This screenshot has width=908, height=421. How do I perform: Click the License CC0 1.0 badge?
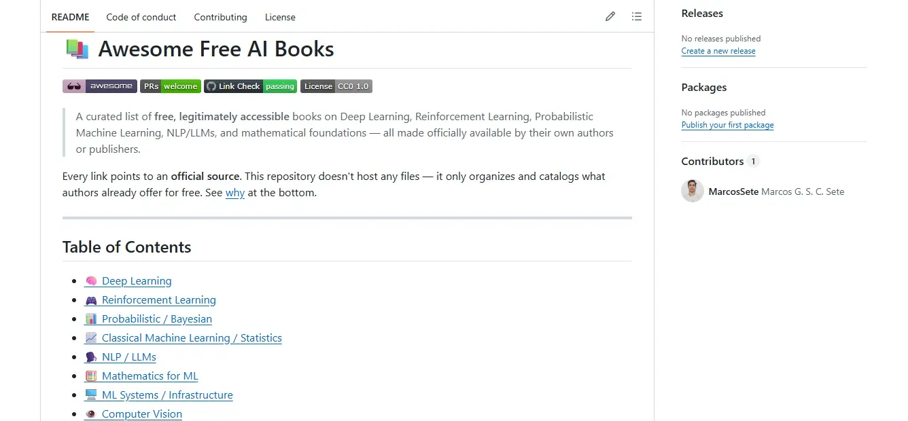(336, 86)
